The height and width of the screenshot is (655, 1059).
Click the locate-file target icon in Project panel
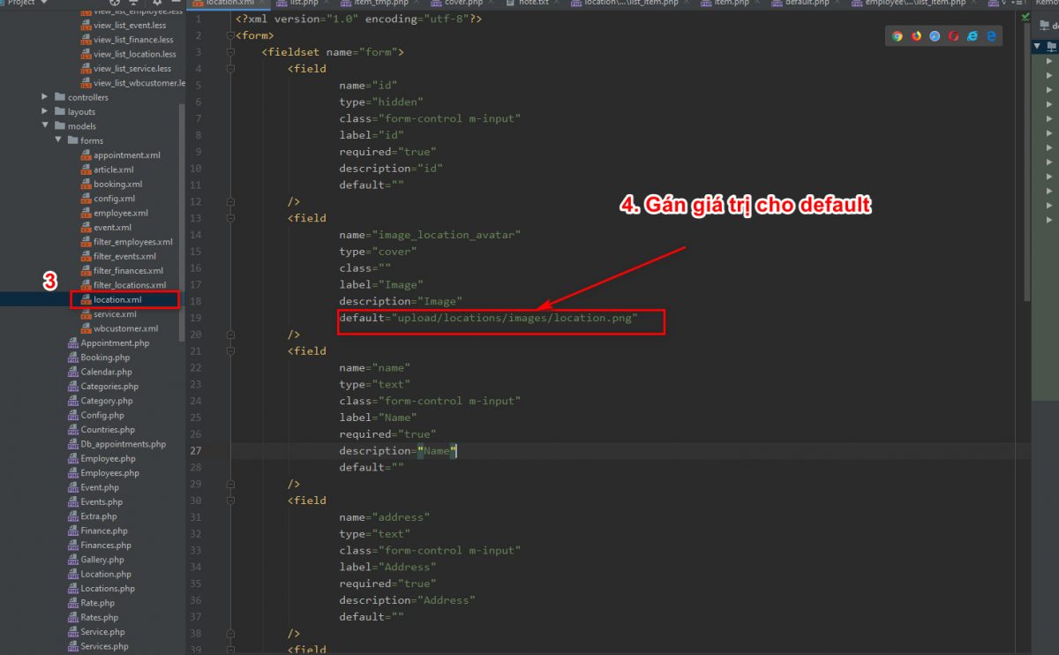pos(116,3)
